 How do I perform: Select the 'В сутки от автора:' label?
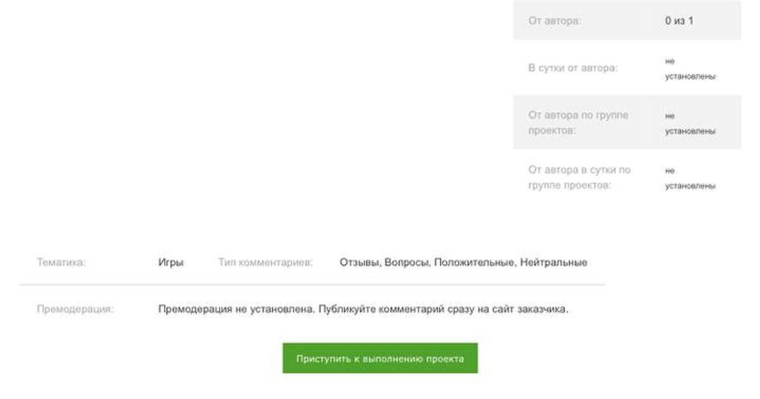tap(573, 68)
